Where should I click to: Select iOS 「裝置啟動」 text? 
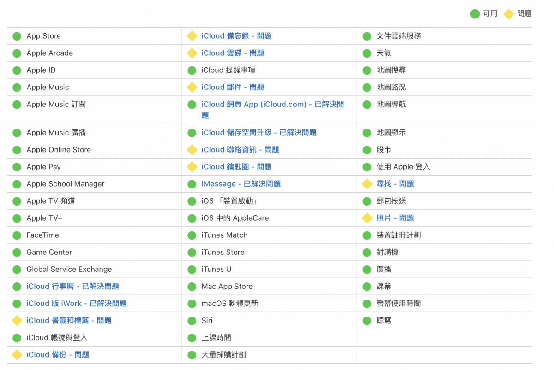click(229, 201)
